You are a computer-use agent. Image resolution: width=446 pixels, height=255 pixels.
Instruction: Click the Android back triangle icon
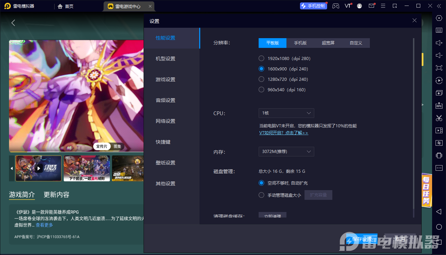click(439, 212)
